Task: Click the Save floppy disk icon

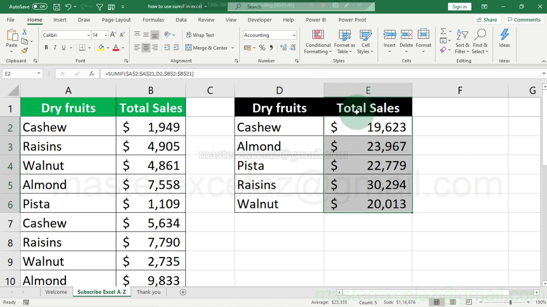Action: click(57, 7)
